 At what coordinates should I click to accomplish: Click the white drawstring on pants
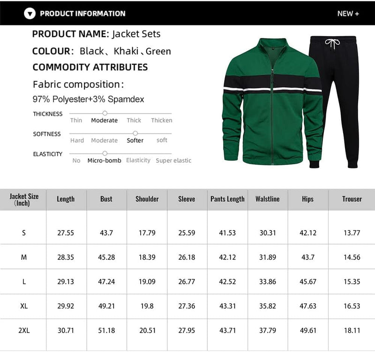[332, 44]
